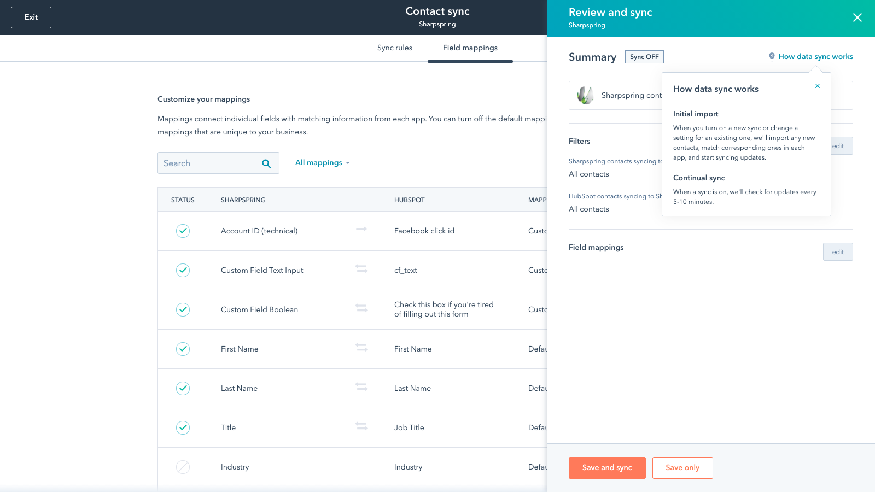Enable the Industry mapping status

[183, 467]
